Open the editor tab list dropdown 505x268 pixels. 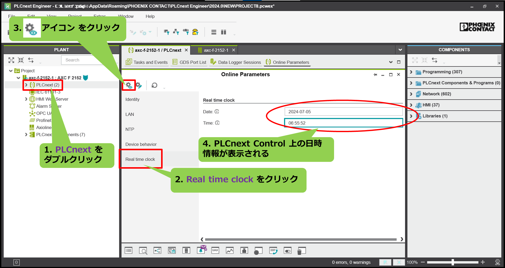click(x=400, y=50)
